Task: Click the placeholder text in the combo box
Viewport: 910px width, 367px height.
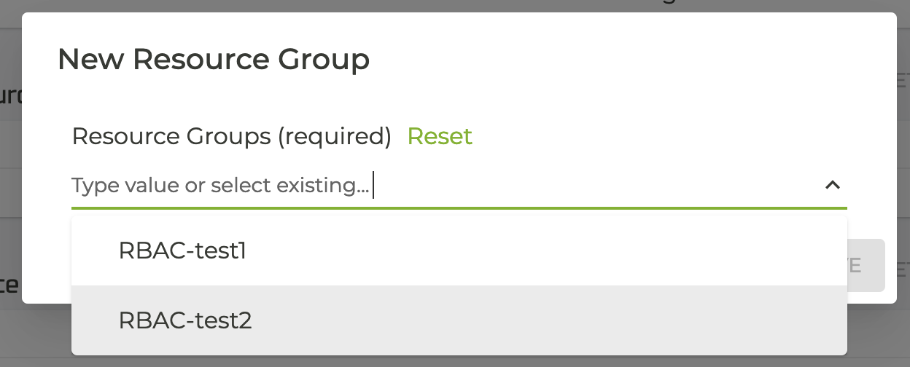Action: pos(220,186)
